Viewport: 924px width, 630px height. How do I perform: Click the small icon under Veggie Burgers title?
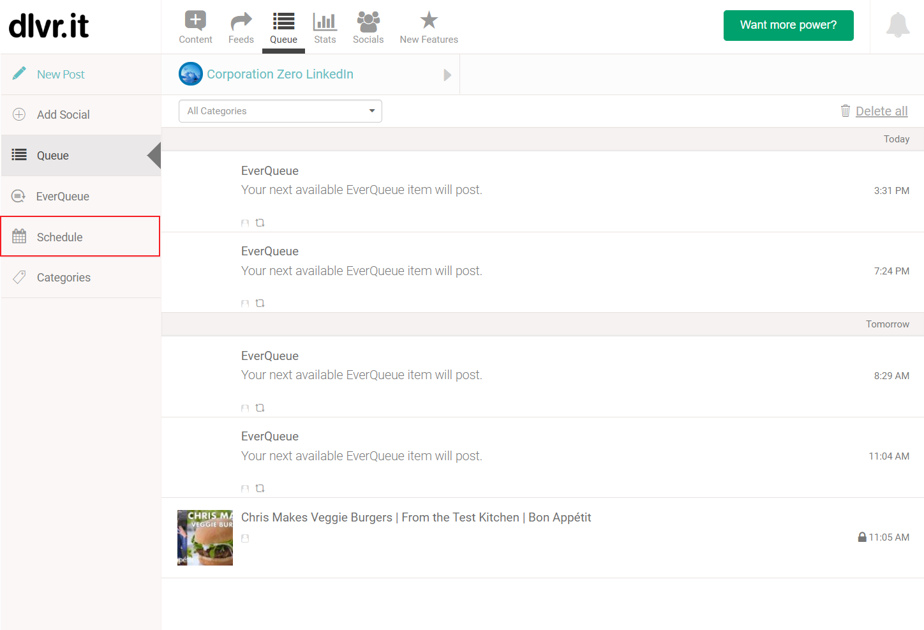[245, 538]
